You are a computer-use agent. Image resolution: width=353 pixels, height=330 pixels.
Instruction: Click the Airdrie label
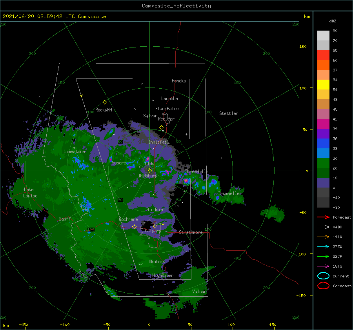coord(155,210)
